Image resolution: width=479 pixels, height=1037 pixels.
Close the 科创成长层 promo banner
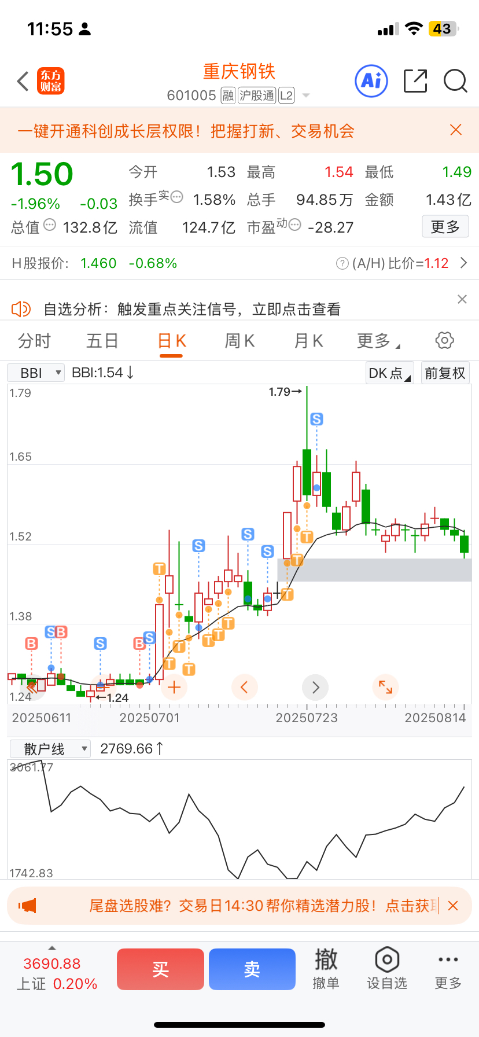coord(456,130)
